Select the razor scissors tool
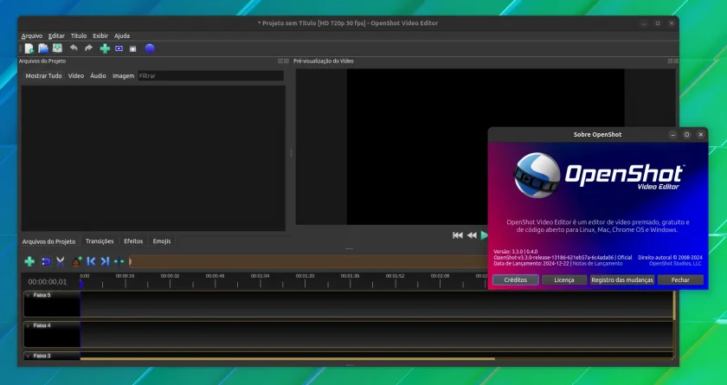The image size is (727, 385). click(x=61, y=261)
